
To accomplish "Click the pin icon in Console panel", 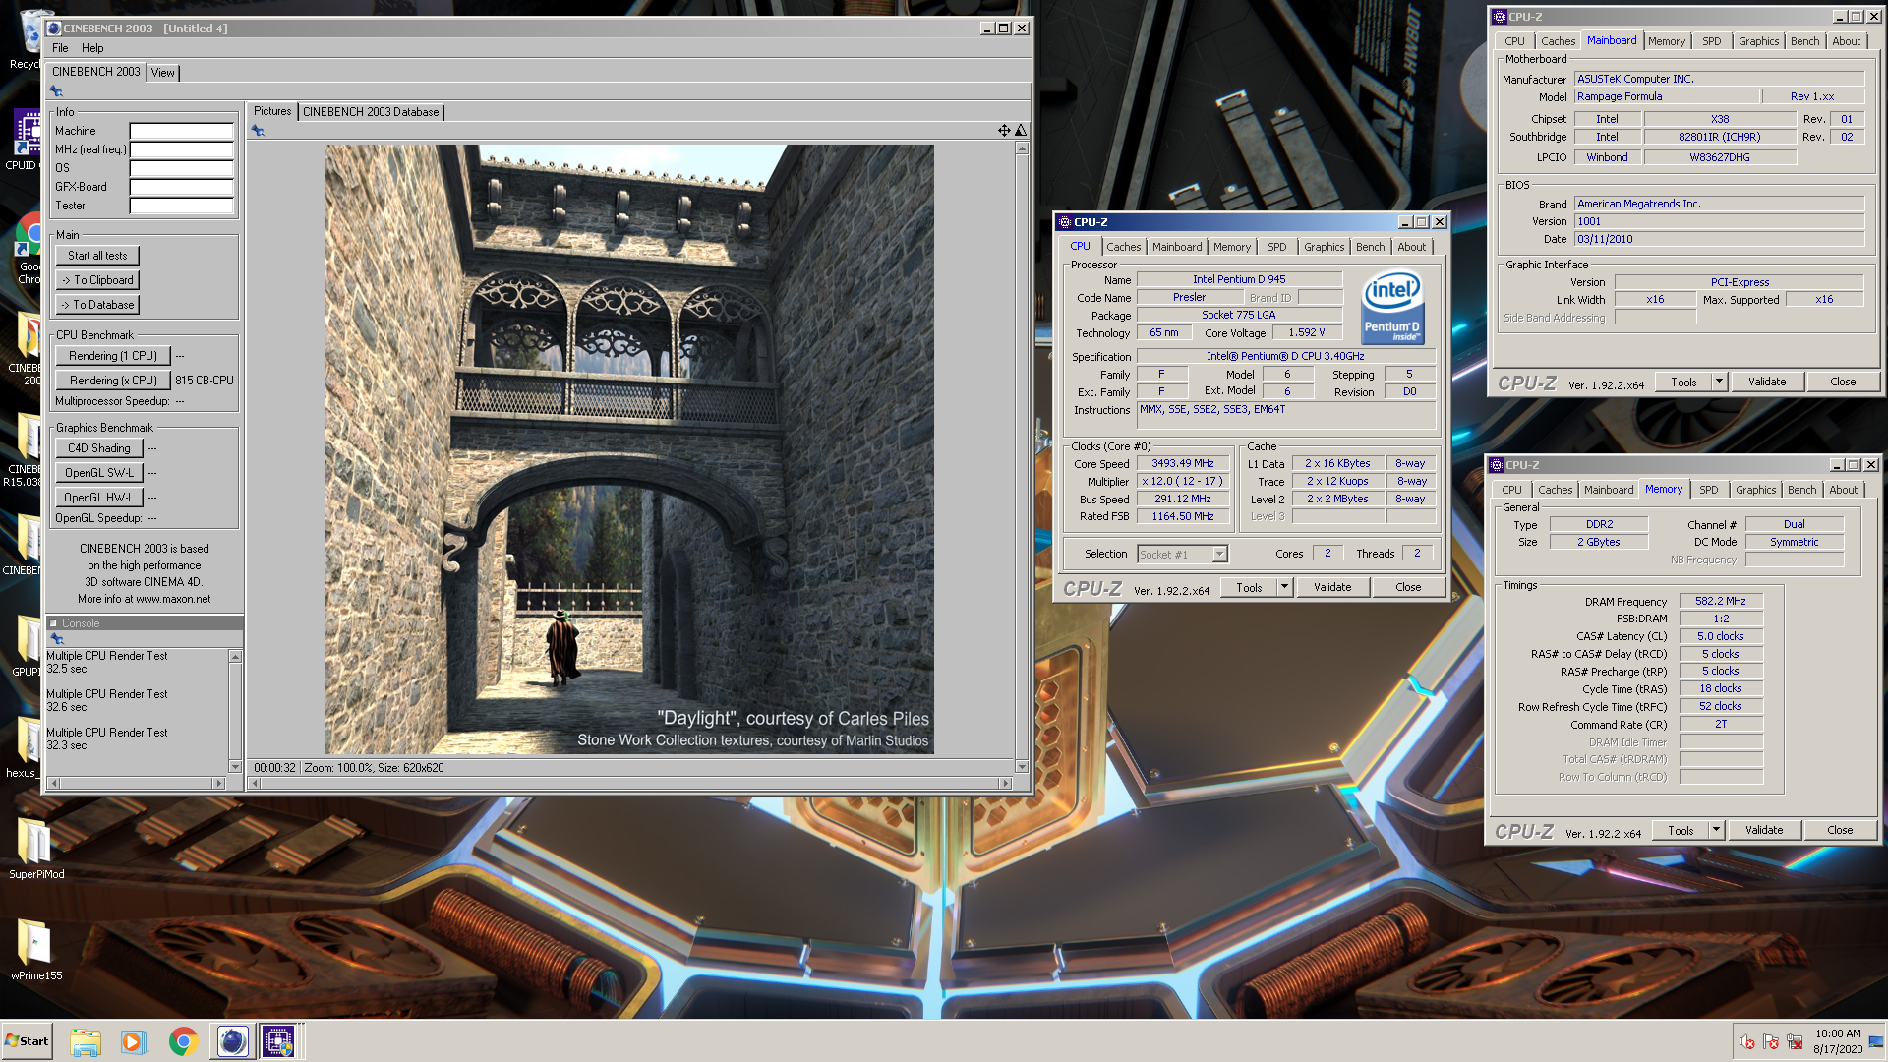I will click(57, 639).
